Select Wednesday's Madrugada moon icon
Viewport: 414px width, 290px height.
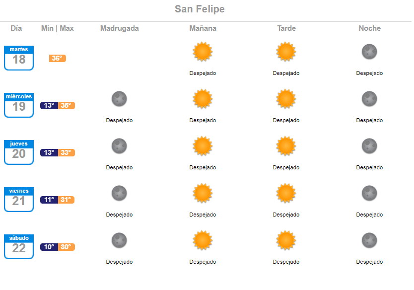[119, 99]
